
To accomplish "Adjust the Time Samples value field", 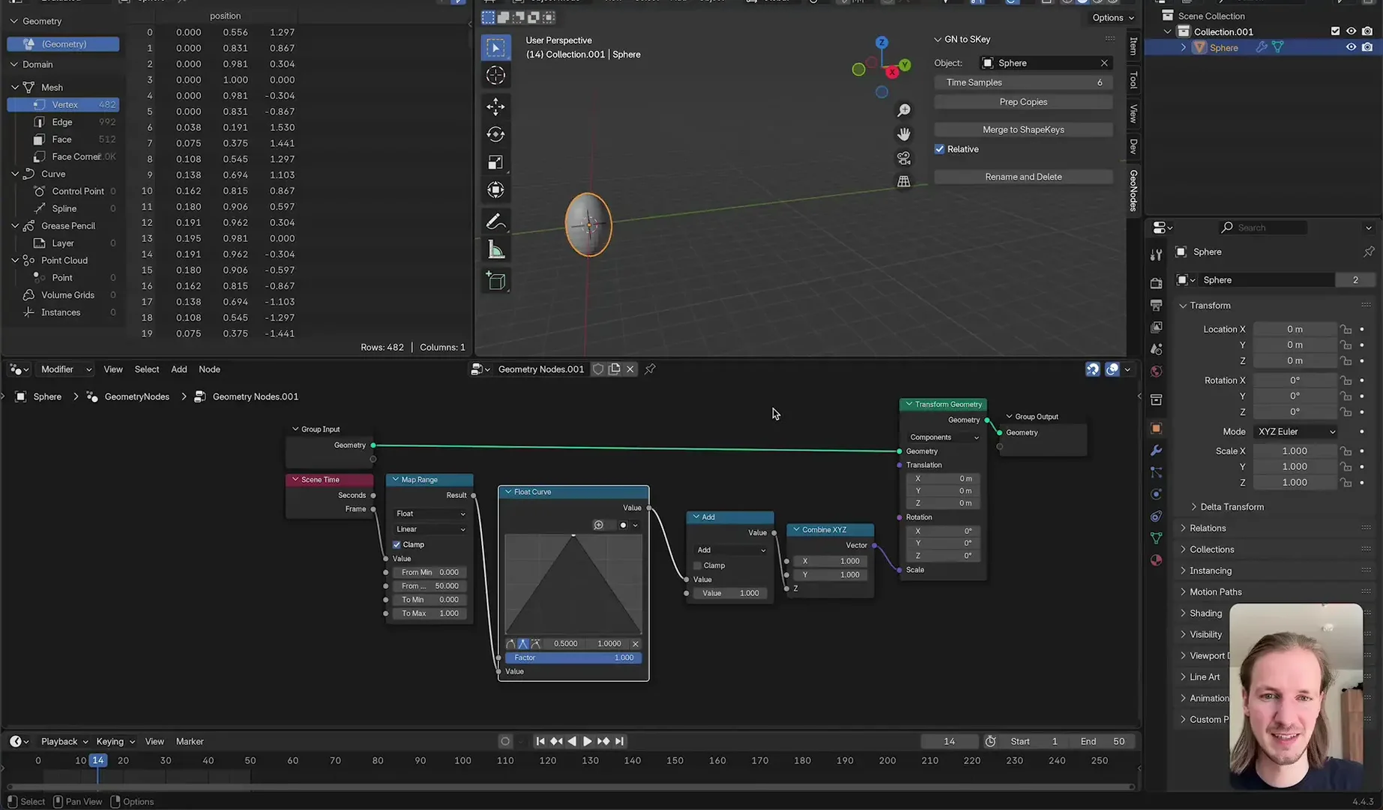I will click(x=1023, y=82).
